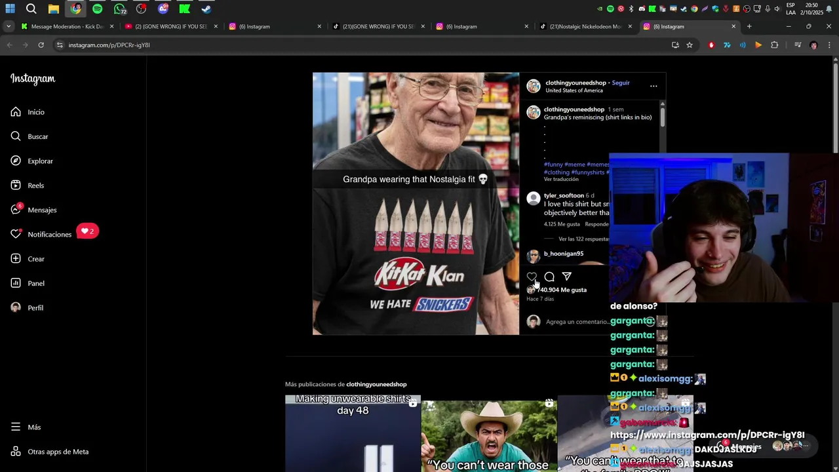Click Ver traducción under the caption
The height and width of the screenshot is (472, 839).
pos(561,179)
